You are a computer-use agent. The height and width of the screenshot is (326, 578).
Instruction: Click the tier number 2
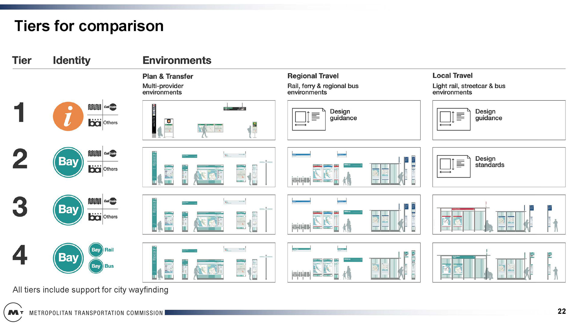[20, 158]
